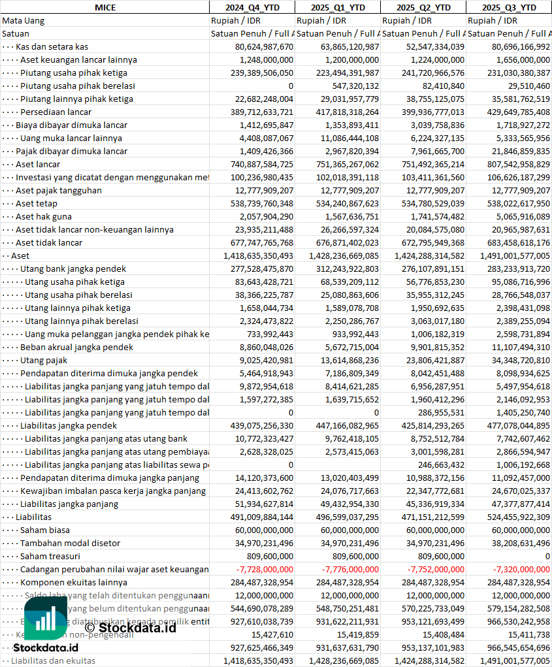Select Biaya dibayar dimuka lancar label
The width and height of the screenshot is (552, 667).
(71, 125)
